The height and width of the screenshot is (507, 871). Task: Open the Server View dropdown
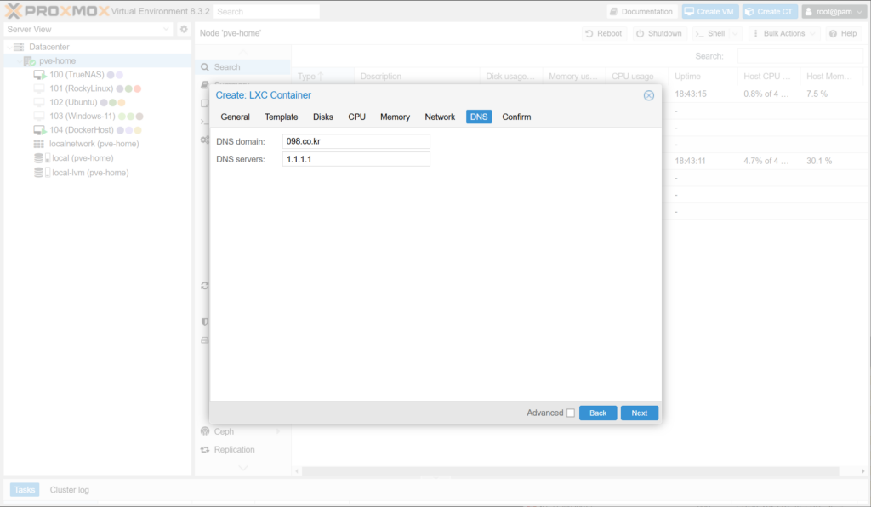[88, 29]
